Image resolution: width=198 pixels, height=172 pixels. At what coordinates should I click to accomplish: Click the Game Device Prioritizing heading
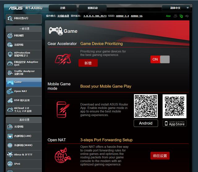[x=101, y=44]
